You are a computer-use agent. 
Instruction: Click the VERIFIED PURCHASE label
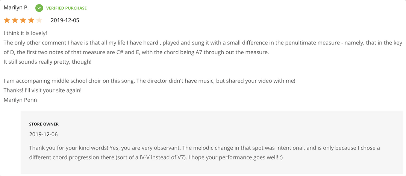pyautogui.click(x=66, y=8)
